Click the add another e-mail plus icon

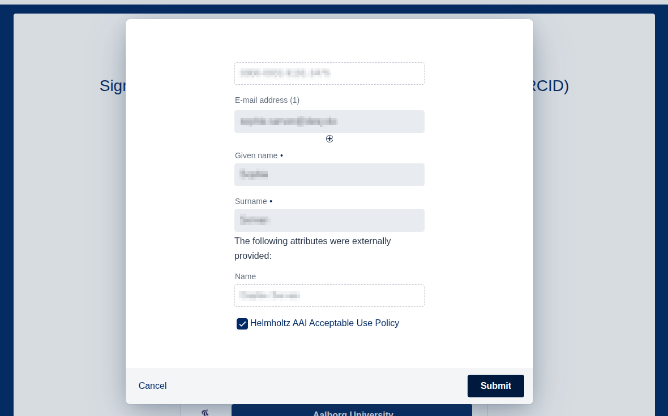point(329,138)
